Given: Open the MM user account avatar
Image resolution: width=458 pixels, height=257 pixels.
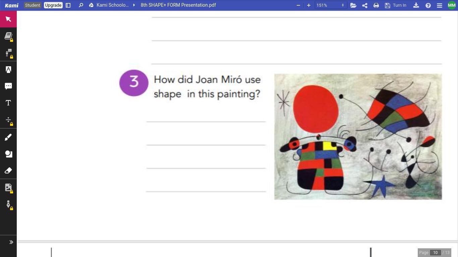Looking at the screenshot, I should 452,5.
